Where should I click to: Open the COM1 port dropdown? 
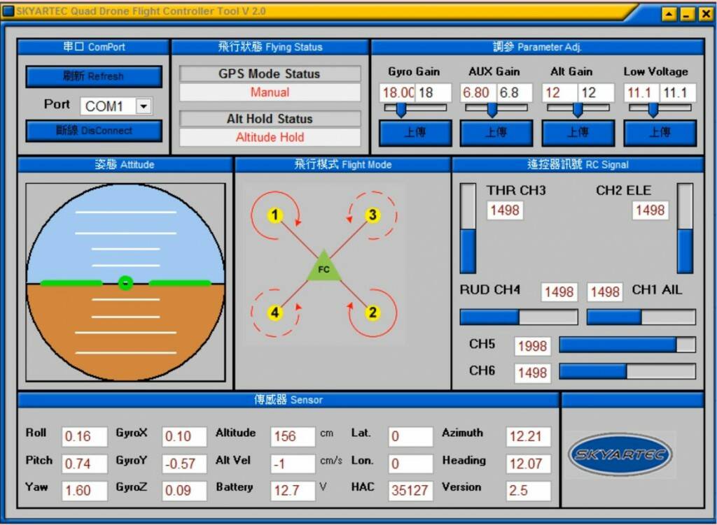[x=144, y=106]
